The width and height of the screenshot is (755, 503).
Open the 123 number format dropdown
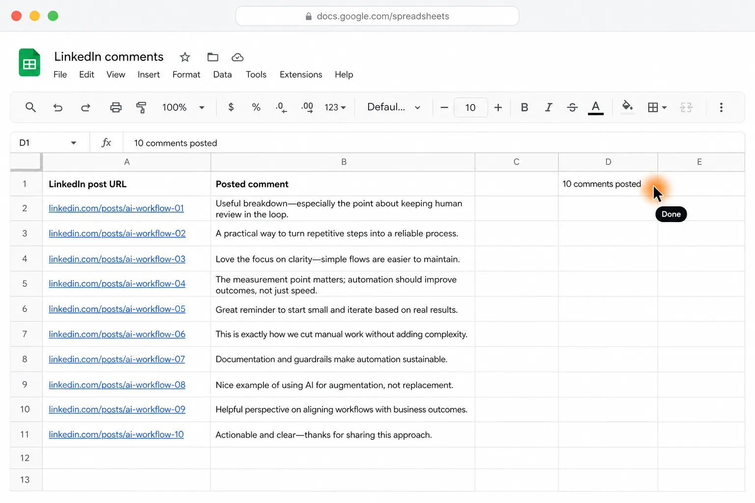tap(335, 107)
